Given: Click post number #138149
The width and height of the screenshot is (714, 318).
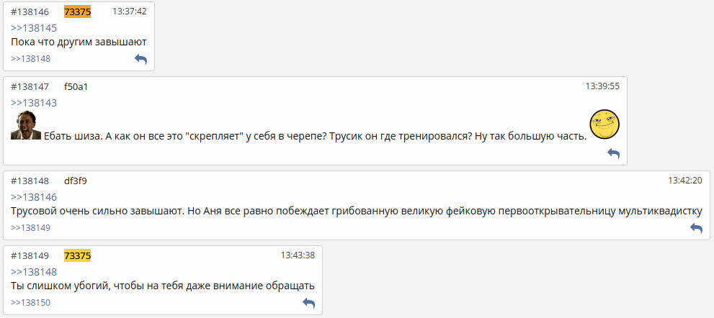Looking at the screenshot, I should (x=30, y=255).
